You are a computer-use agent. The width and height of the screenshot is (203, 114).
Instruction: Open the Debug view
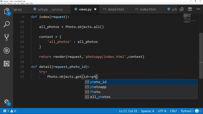(6, 50)
